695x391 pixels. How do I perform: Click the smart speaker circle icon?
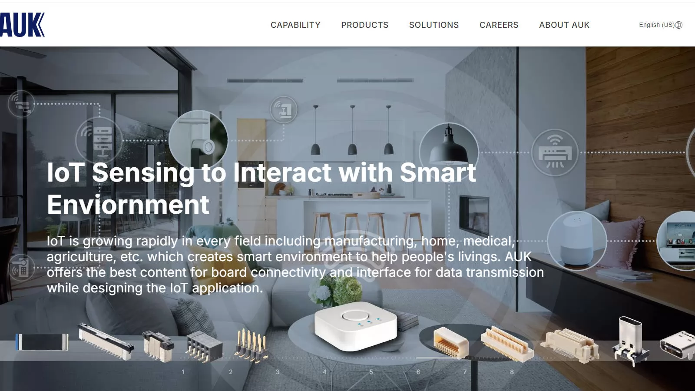coord(577,241)
